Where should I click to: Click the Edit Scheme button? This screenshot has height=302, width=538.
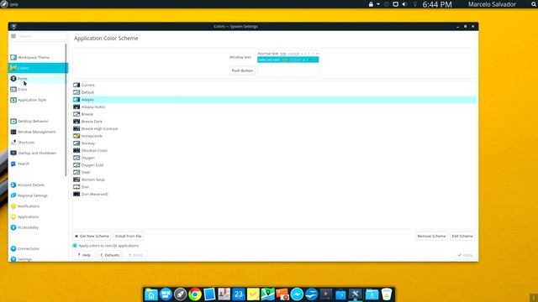[x=462, y=236]
